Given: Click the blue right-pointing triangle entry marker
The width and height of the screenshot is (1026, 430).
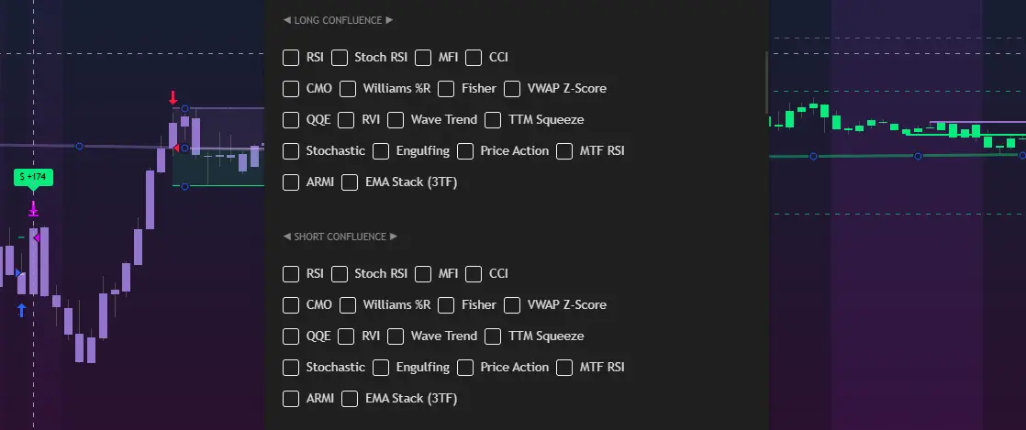Looking at the screenshot, I should pos(18,272).
